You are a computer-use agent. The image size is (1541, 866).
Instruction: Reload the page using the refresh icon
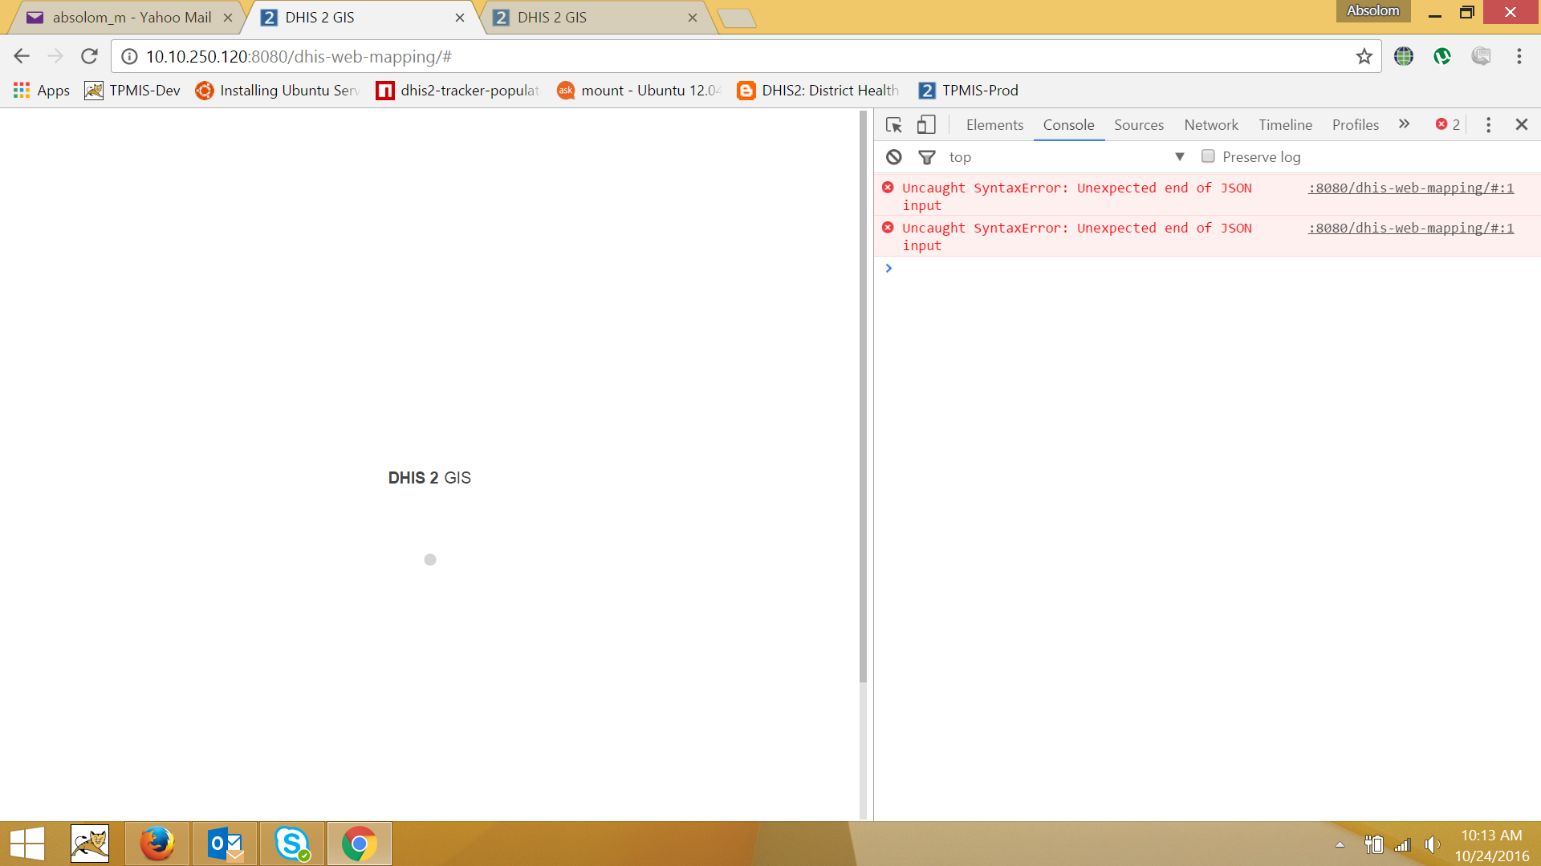pyautogui.click(x=89, y=56)
